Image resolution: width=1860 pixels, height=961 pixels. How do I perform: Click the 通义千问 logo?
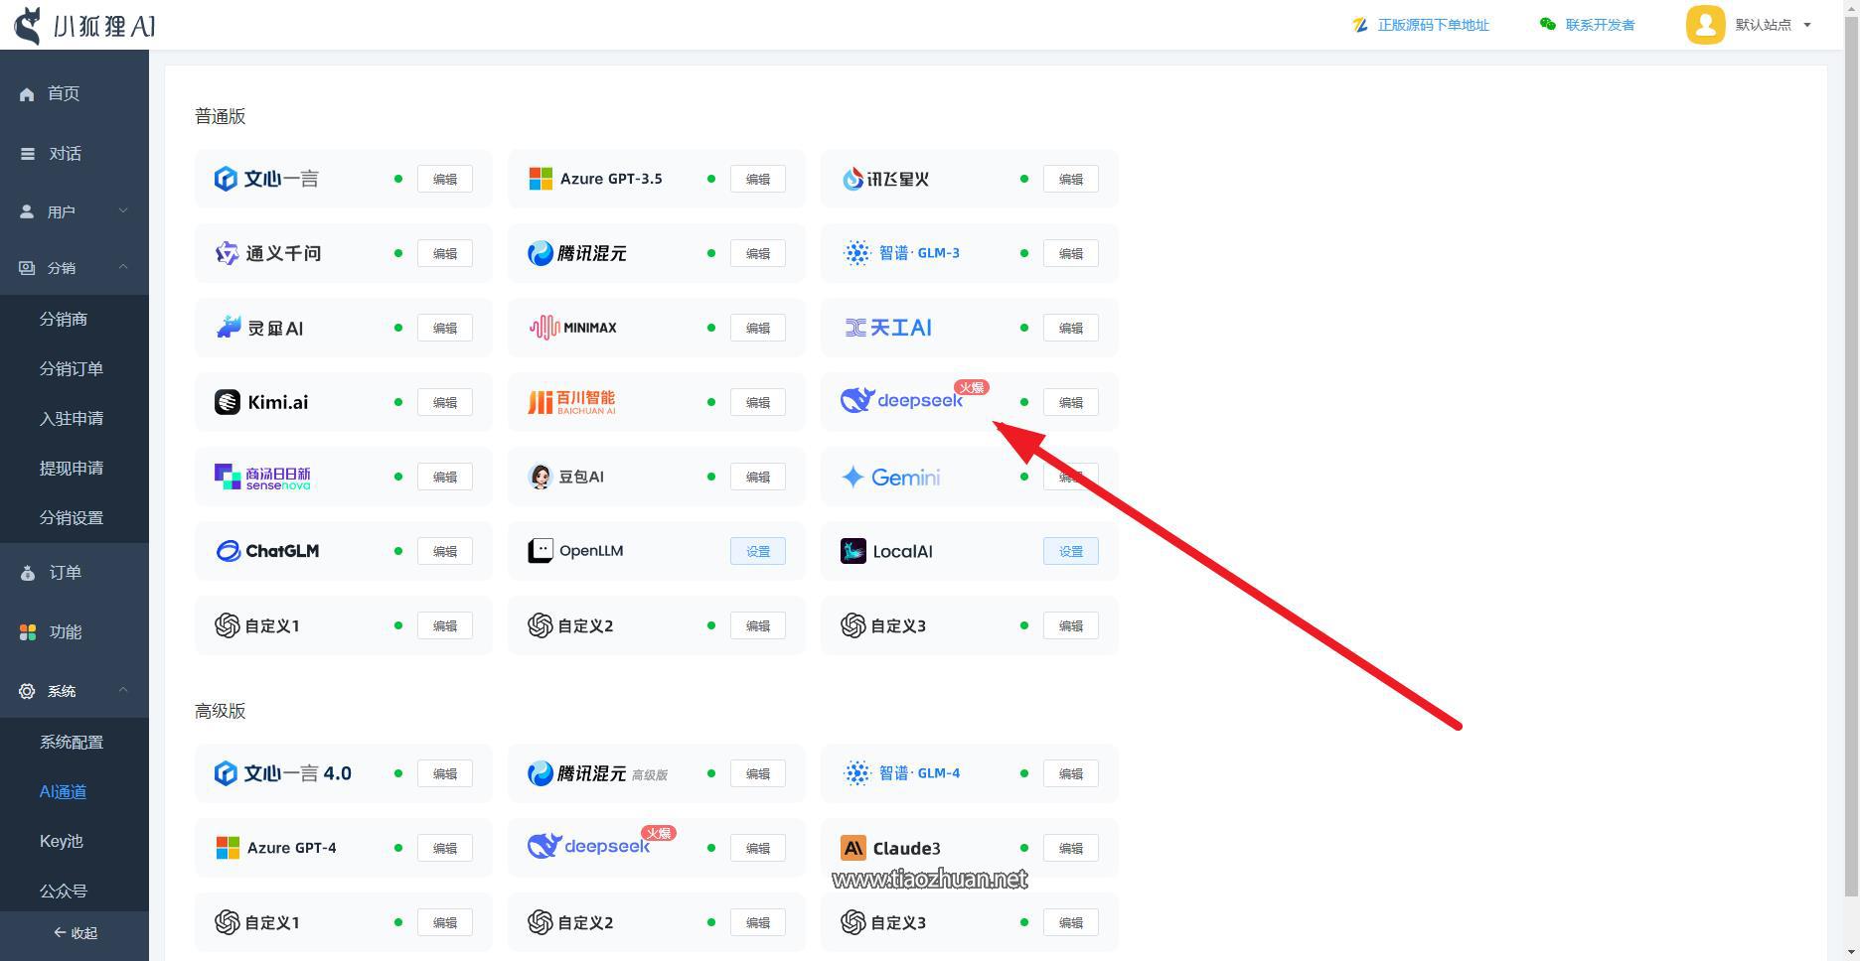click(268, 253)
